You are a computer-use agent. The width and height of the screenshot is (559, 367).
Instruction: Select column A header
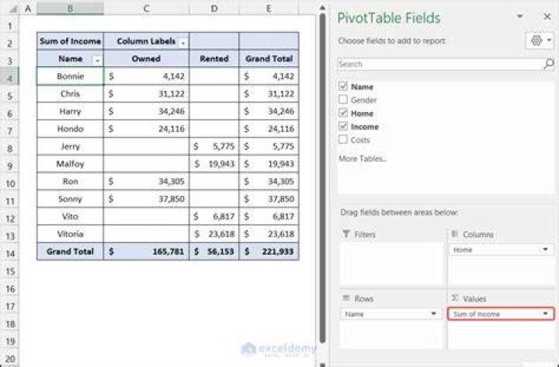click(28, 9)
